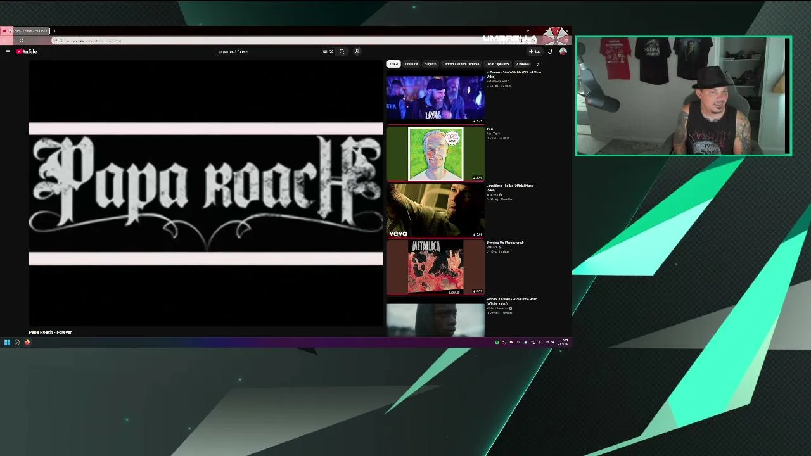Open the browser icon in the taskbar

[27, 343]
